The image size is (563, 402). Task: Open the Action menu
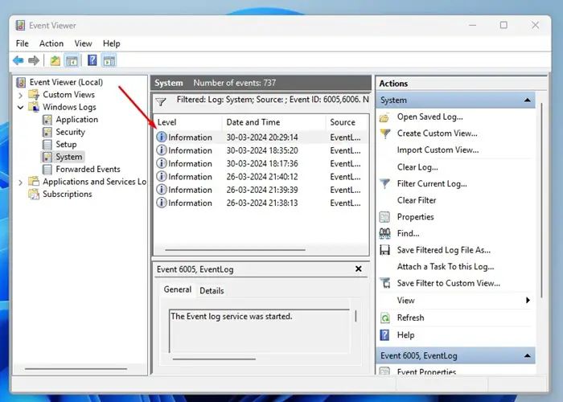51,43
